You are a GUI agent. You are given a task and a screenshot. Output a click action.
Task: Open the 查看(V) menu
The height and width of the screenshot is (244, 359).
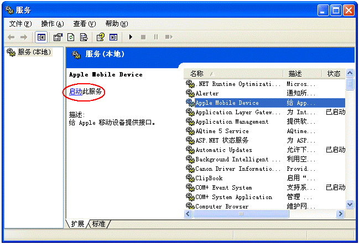(84, 24)
